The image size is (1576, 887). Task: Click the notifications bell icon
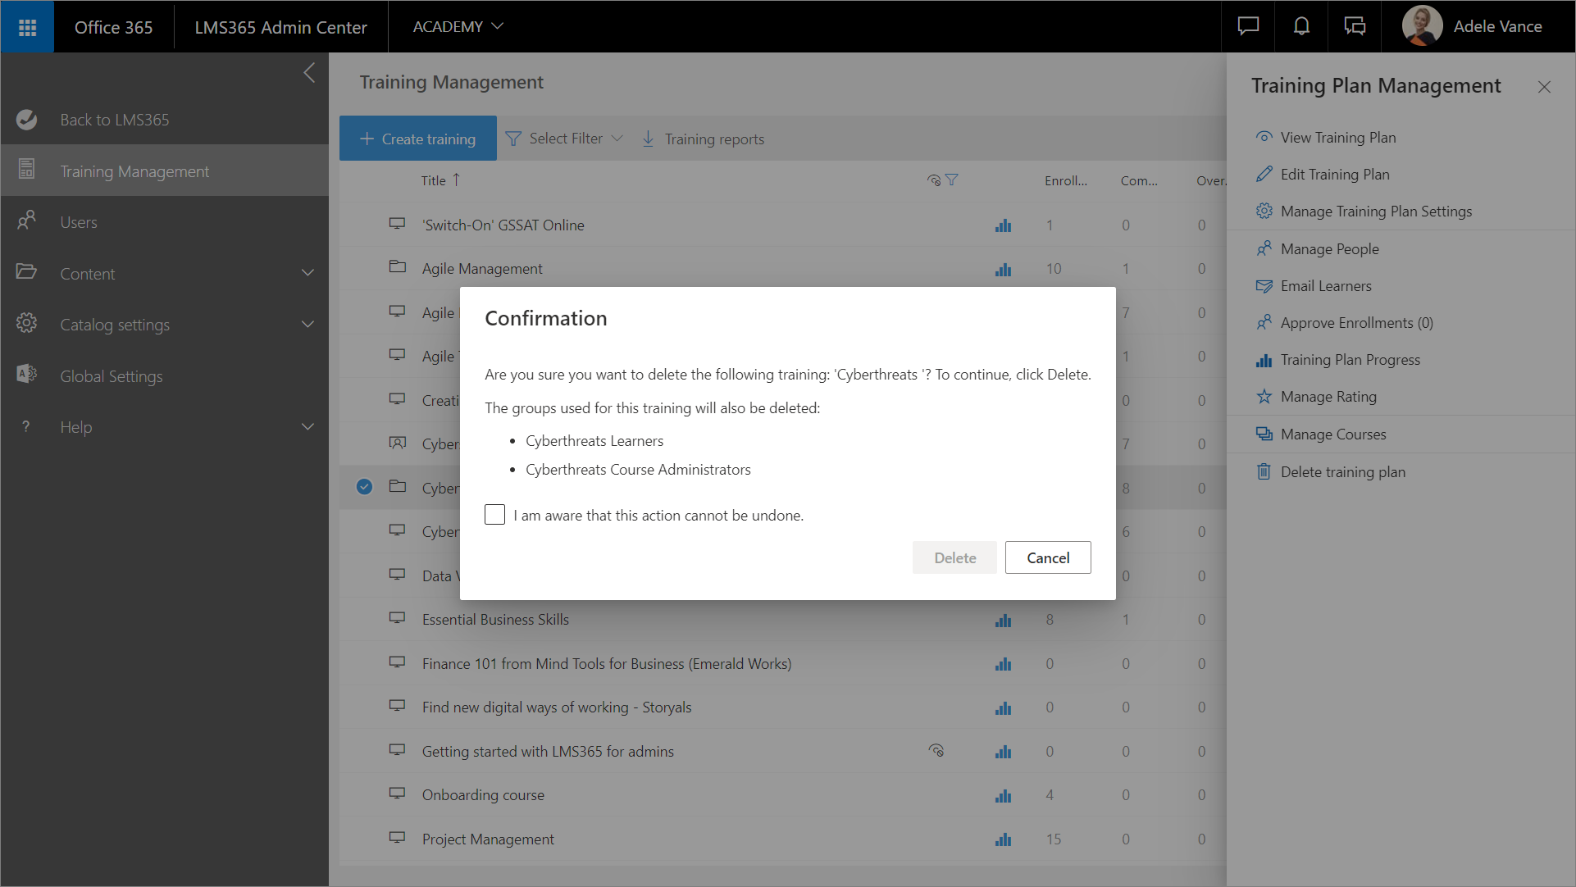pyautogui.click(x=1301, y=27)
